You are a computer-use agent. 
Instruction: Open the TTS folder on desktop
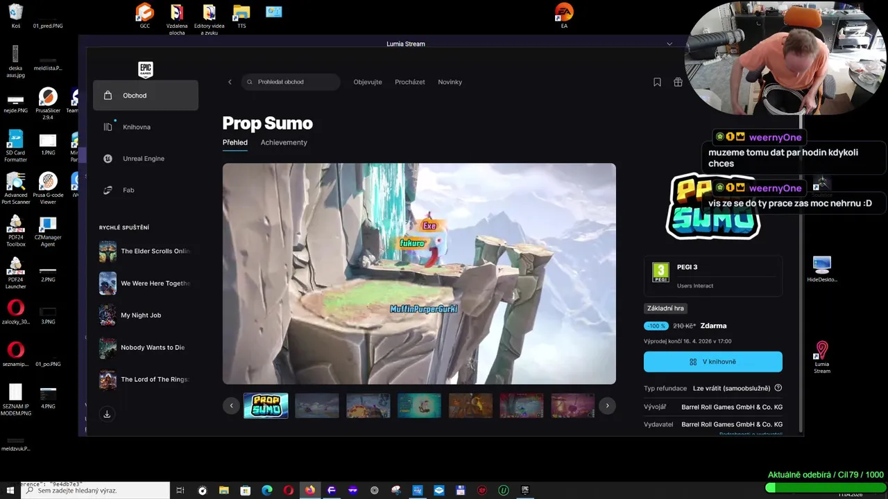click(241, 16)
